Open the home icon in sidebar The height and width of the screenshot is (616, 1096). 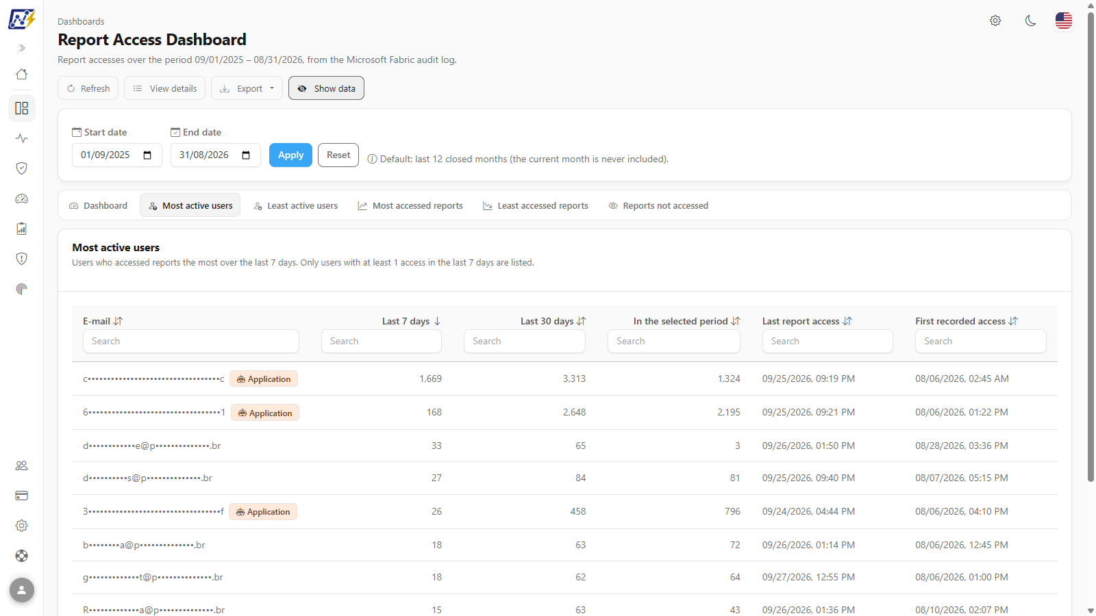coord(22,74)
